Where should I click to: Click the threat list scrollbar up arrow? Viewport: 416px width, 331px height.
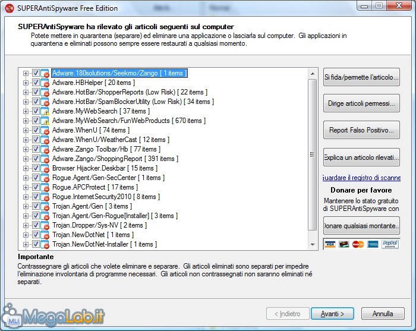tap(313, 74)
